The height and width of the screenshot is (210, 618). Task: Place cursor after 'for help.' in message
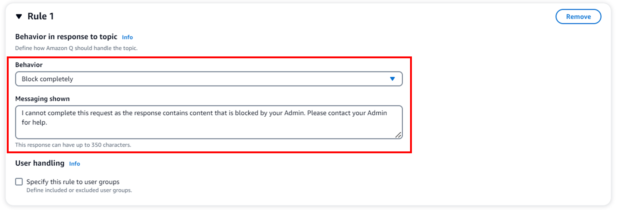(48, 122)
